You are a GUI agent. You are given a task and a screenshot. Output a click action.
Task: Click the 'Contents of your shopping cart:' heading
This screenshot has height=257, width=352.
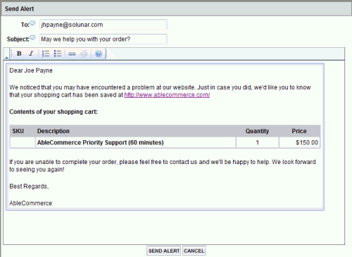pos(54,112)
